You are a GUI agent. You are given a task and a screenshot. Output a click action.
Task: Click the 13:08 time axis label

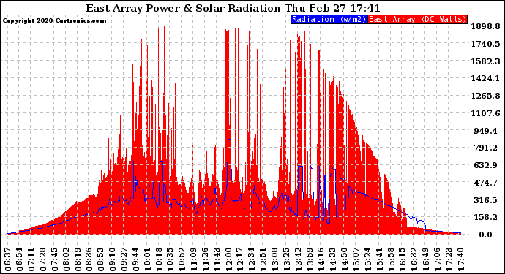coord(274,259)
